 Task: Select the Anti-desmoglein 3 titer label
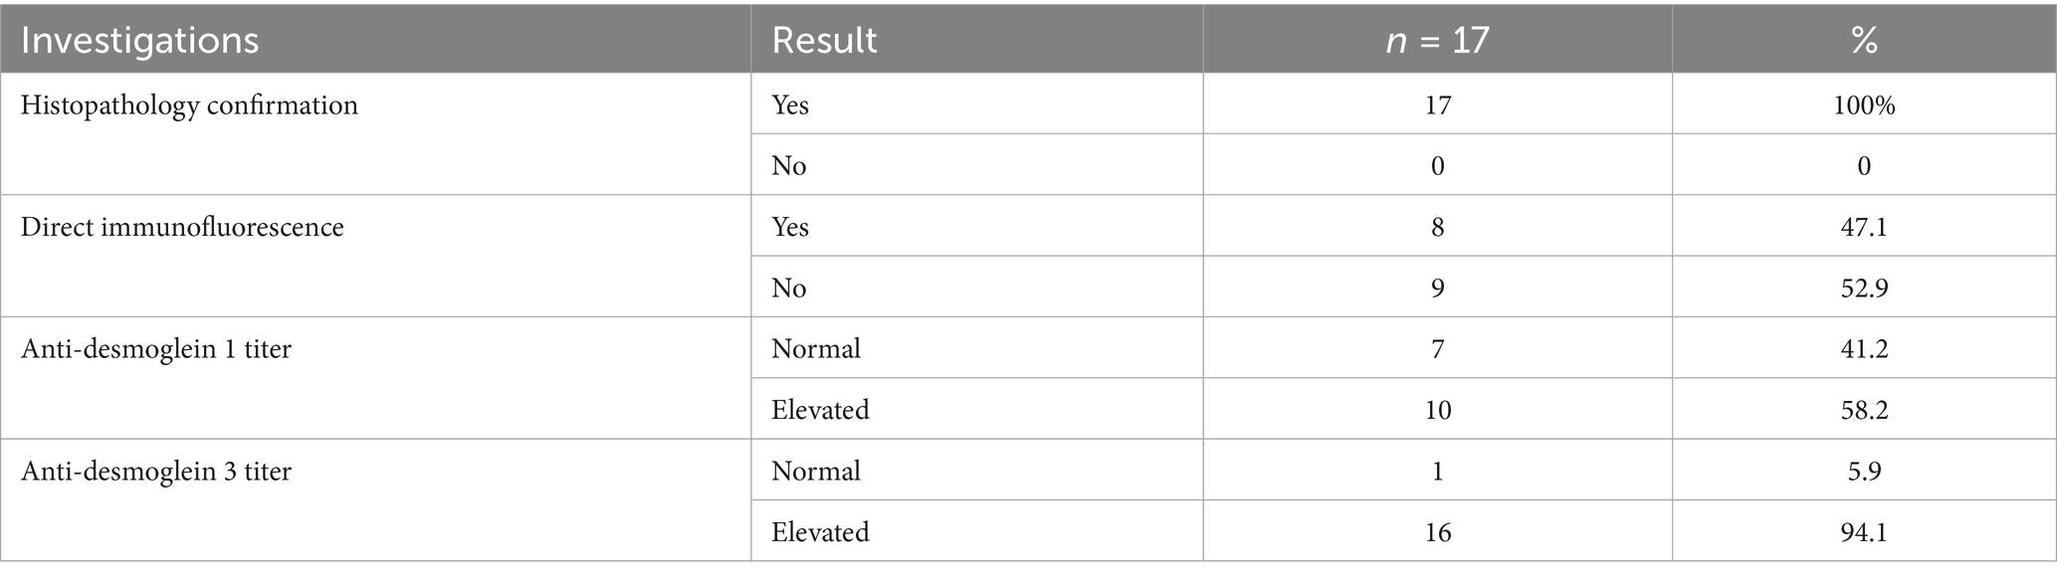tap(156, 471)
